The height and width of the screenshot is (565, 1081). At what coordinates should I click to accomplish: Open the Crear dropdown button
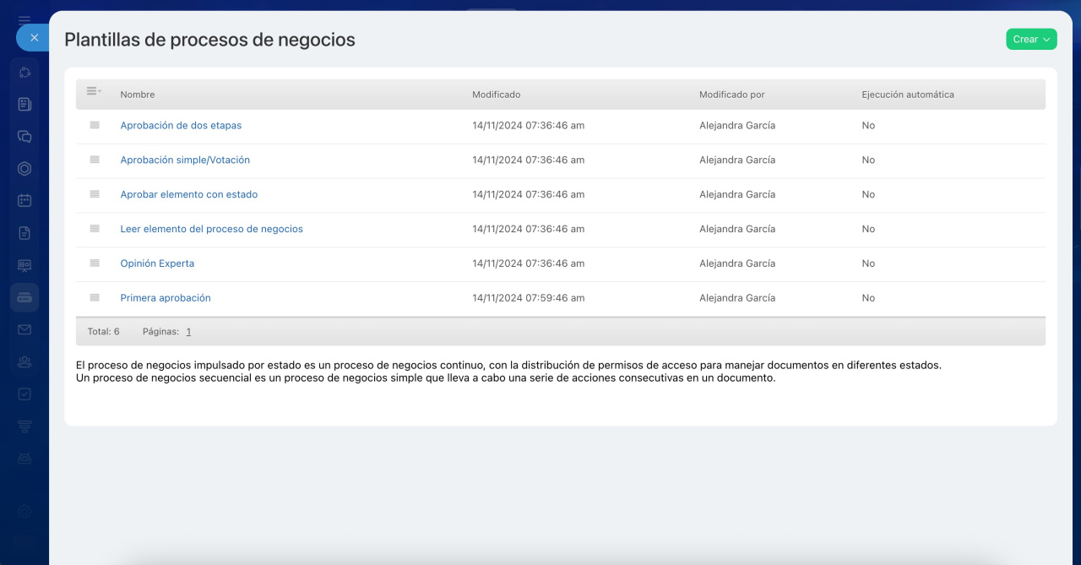[x=1031, y=39]
